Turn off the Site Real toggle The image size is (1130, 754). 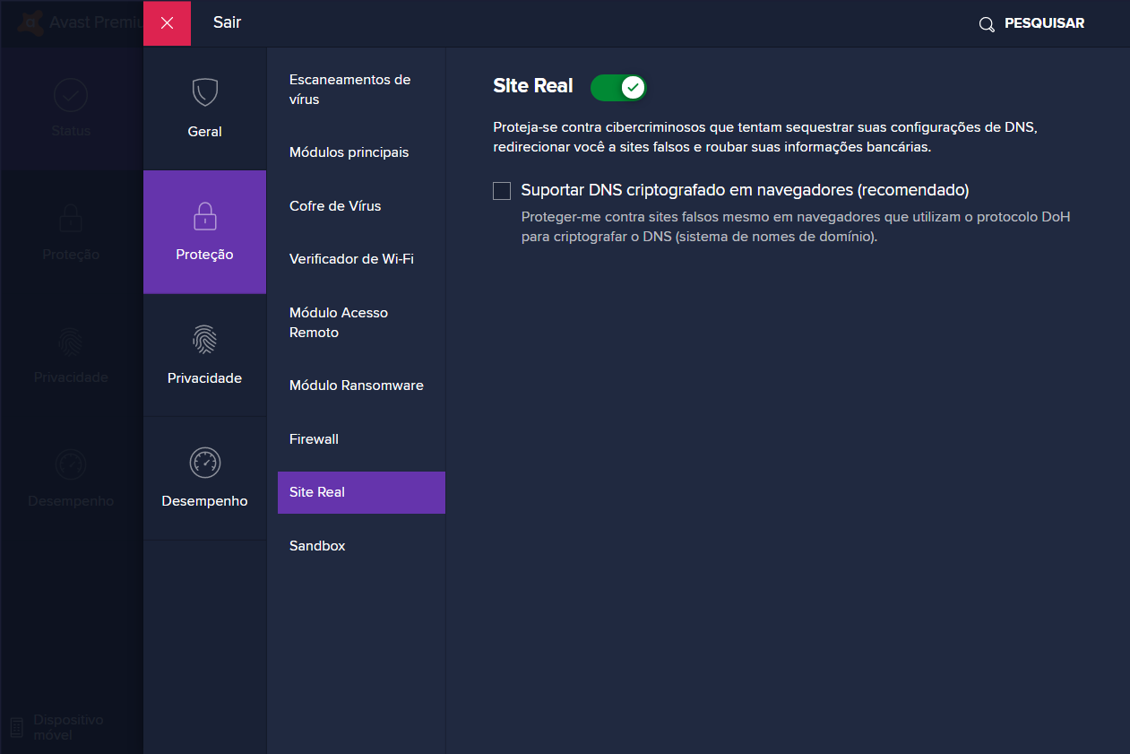[618, 87]
